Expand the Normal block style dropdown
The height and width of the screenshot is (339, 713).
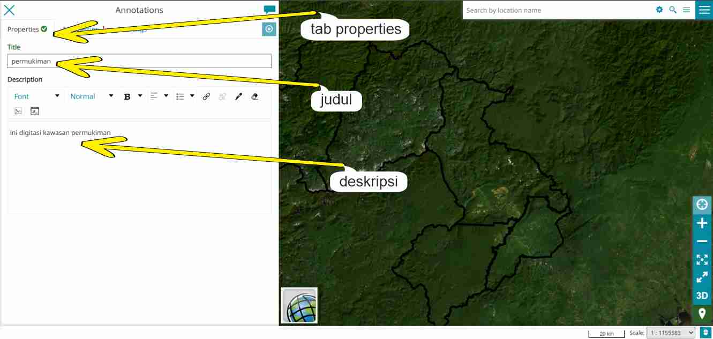[x=92, y=96]
